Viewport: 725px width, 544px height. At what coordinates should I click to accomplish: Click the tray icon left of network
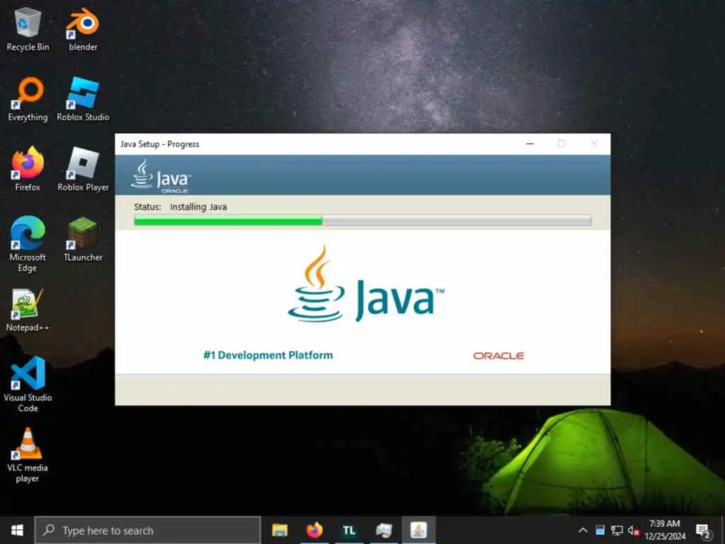600,530
